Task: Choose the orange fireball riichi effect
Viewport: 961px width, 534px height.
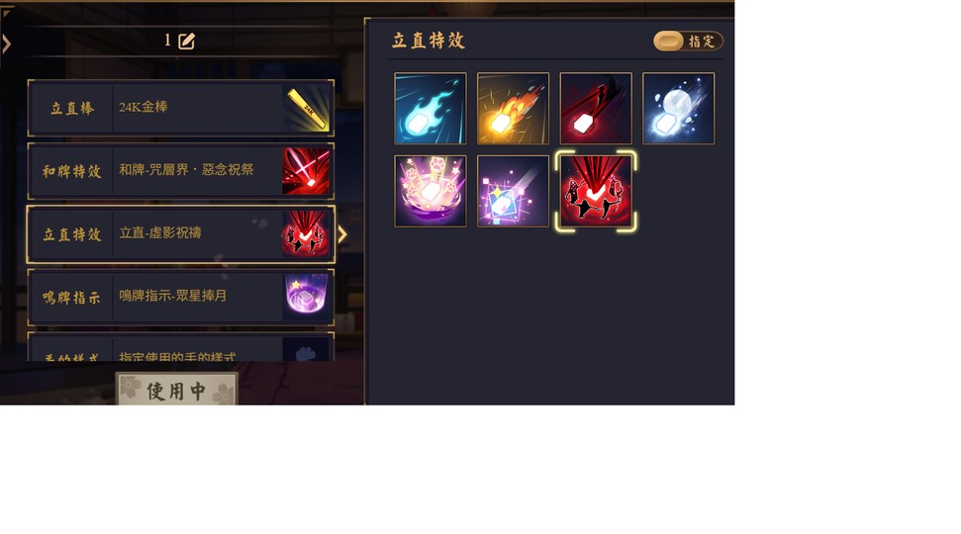Action: (x=513, y=109)
